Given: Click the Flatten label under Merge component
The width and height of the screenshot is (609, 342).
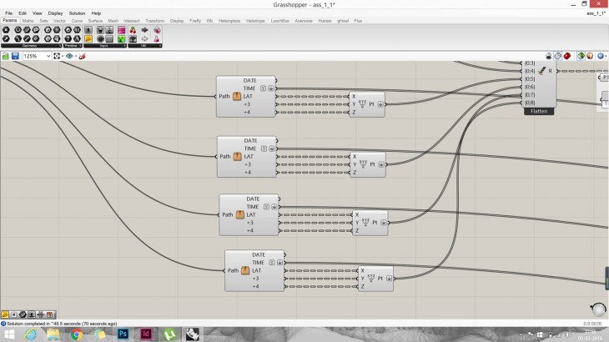Looking at the screenshot, I should click(539, 111).
